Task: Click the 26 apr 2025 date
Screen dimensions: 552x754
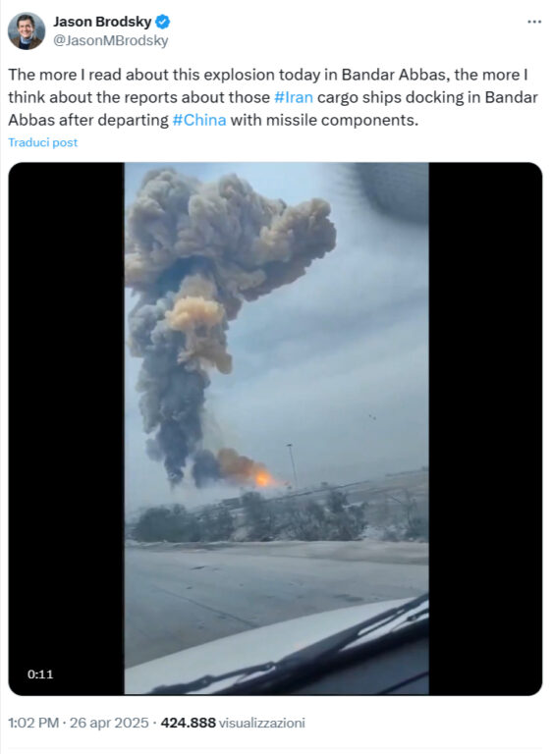Action: [109, 723]
